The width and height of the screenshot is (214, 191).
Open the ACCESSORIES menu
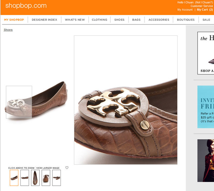click(x=159, y=20)
